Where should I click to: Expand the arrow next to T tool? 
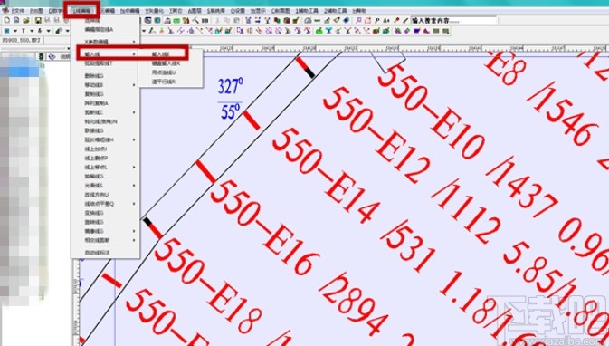coord(32,31)
